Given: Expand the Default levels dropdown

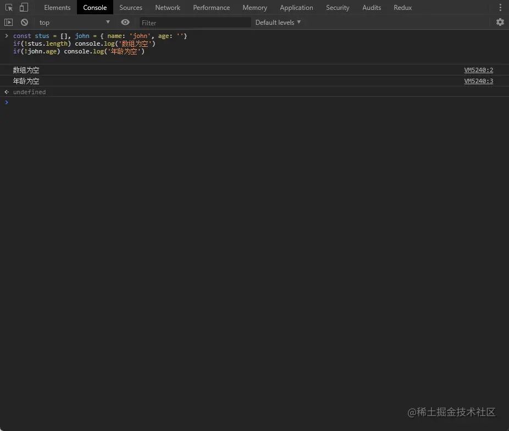Looking at the screenshot, I should click(x=278, y=23).
